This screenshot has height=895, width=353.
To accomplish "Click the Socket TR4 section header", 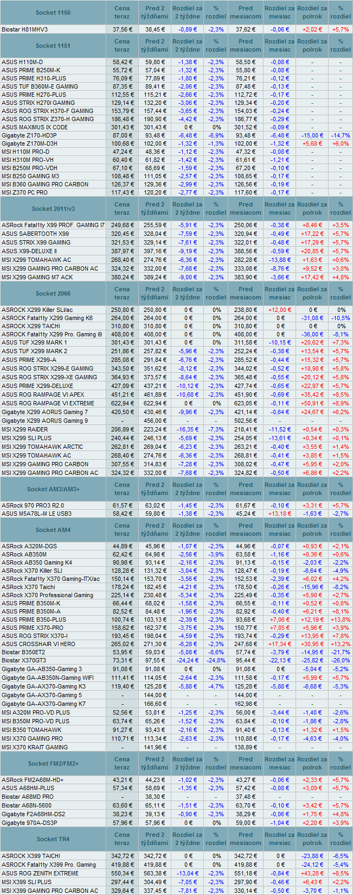I will (53, 839).
